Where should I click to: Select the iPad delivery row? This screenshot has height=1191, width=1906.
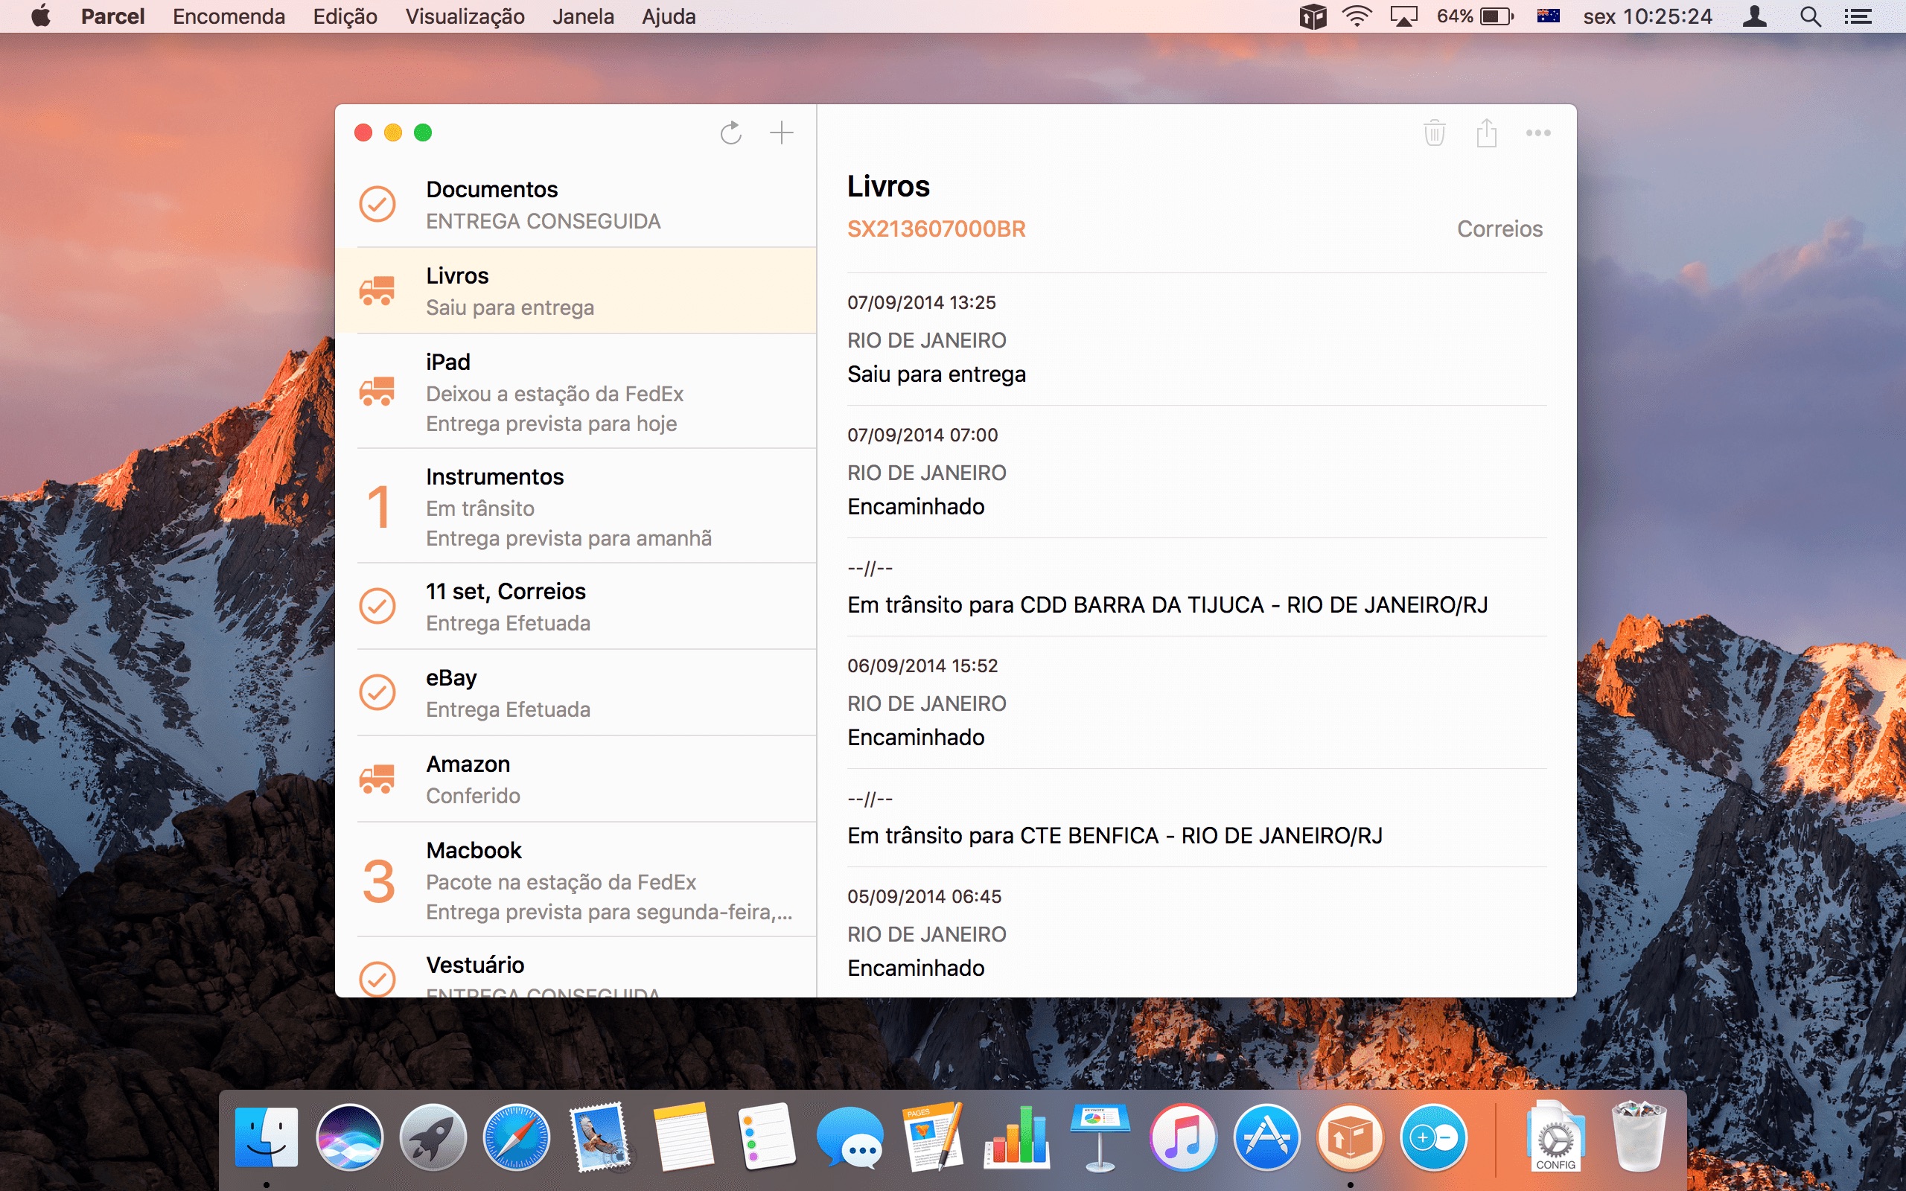tap(576, 391)
